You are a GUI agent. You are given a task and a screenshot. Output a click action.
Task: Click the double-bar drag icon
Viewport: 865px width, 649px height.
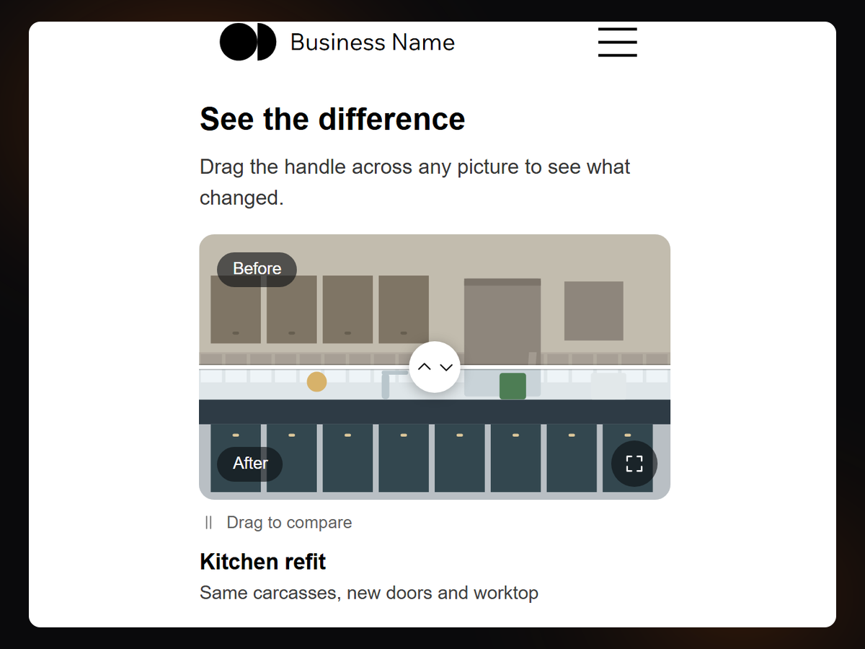208,523
